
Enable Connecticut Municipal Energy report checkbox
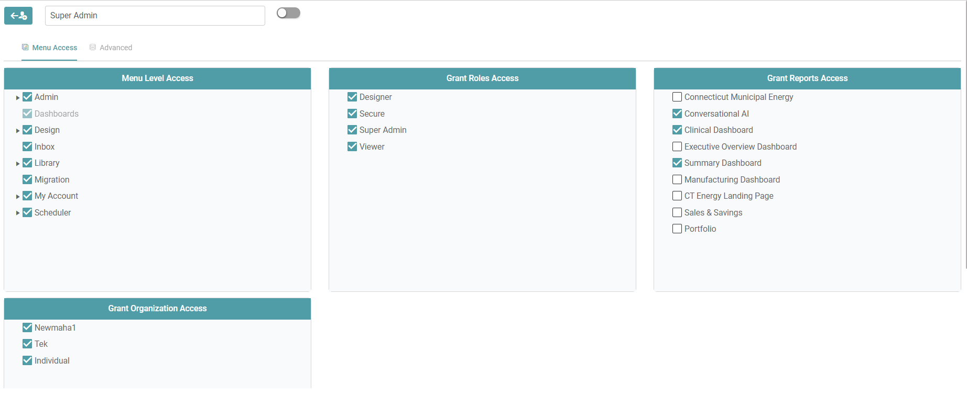[x=677, y=97]
